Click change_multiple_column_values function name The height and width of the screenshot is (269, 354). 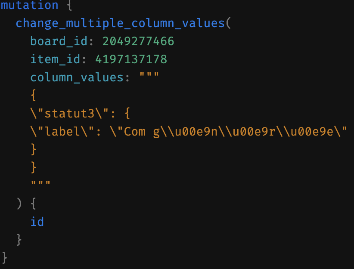120,23
